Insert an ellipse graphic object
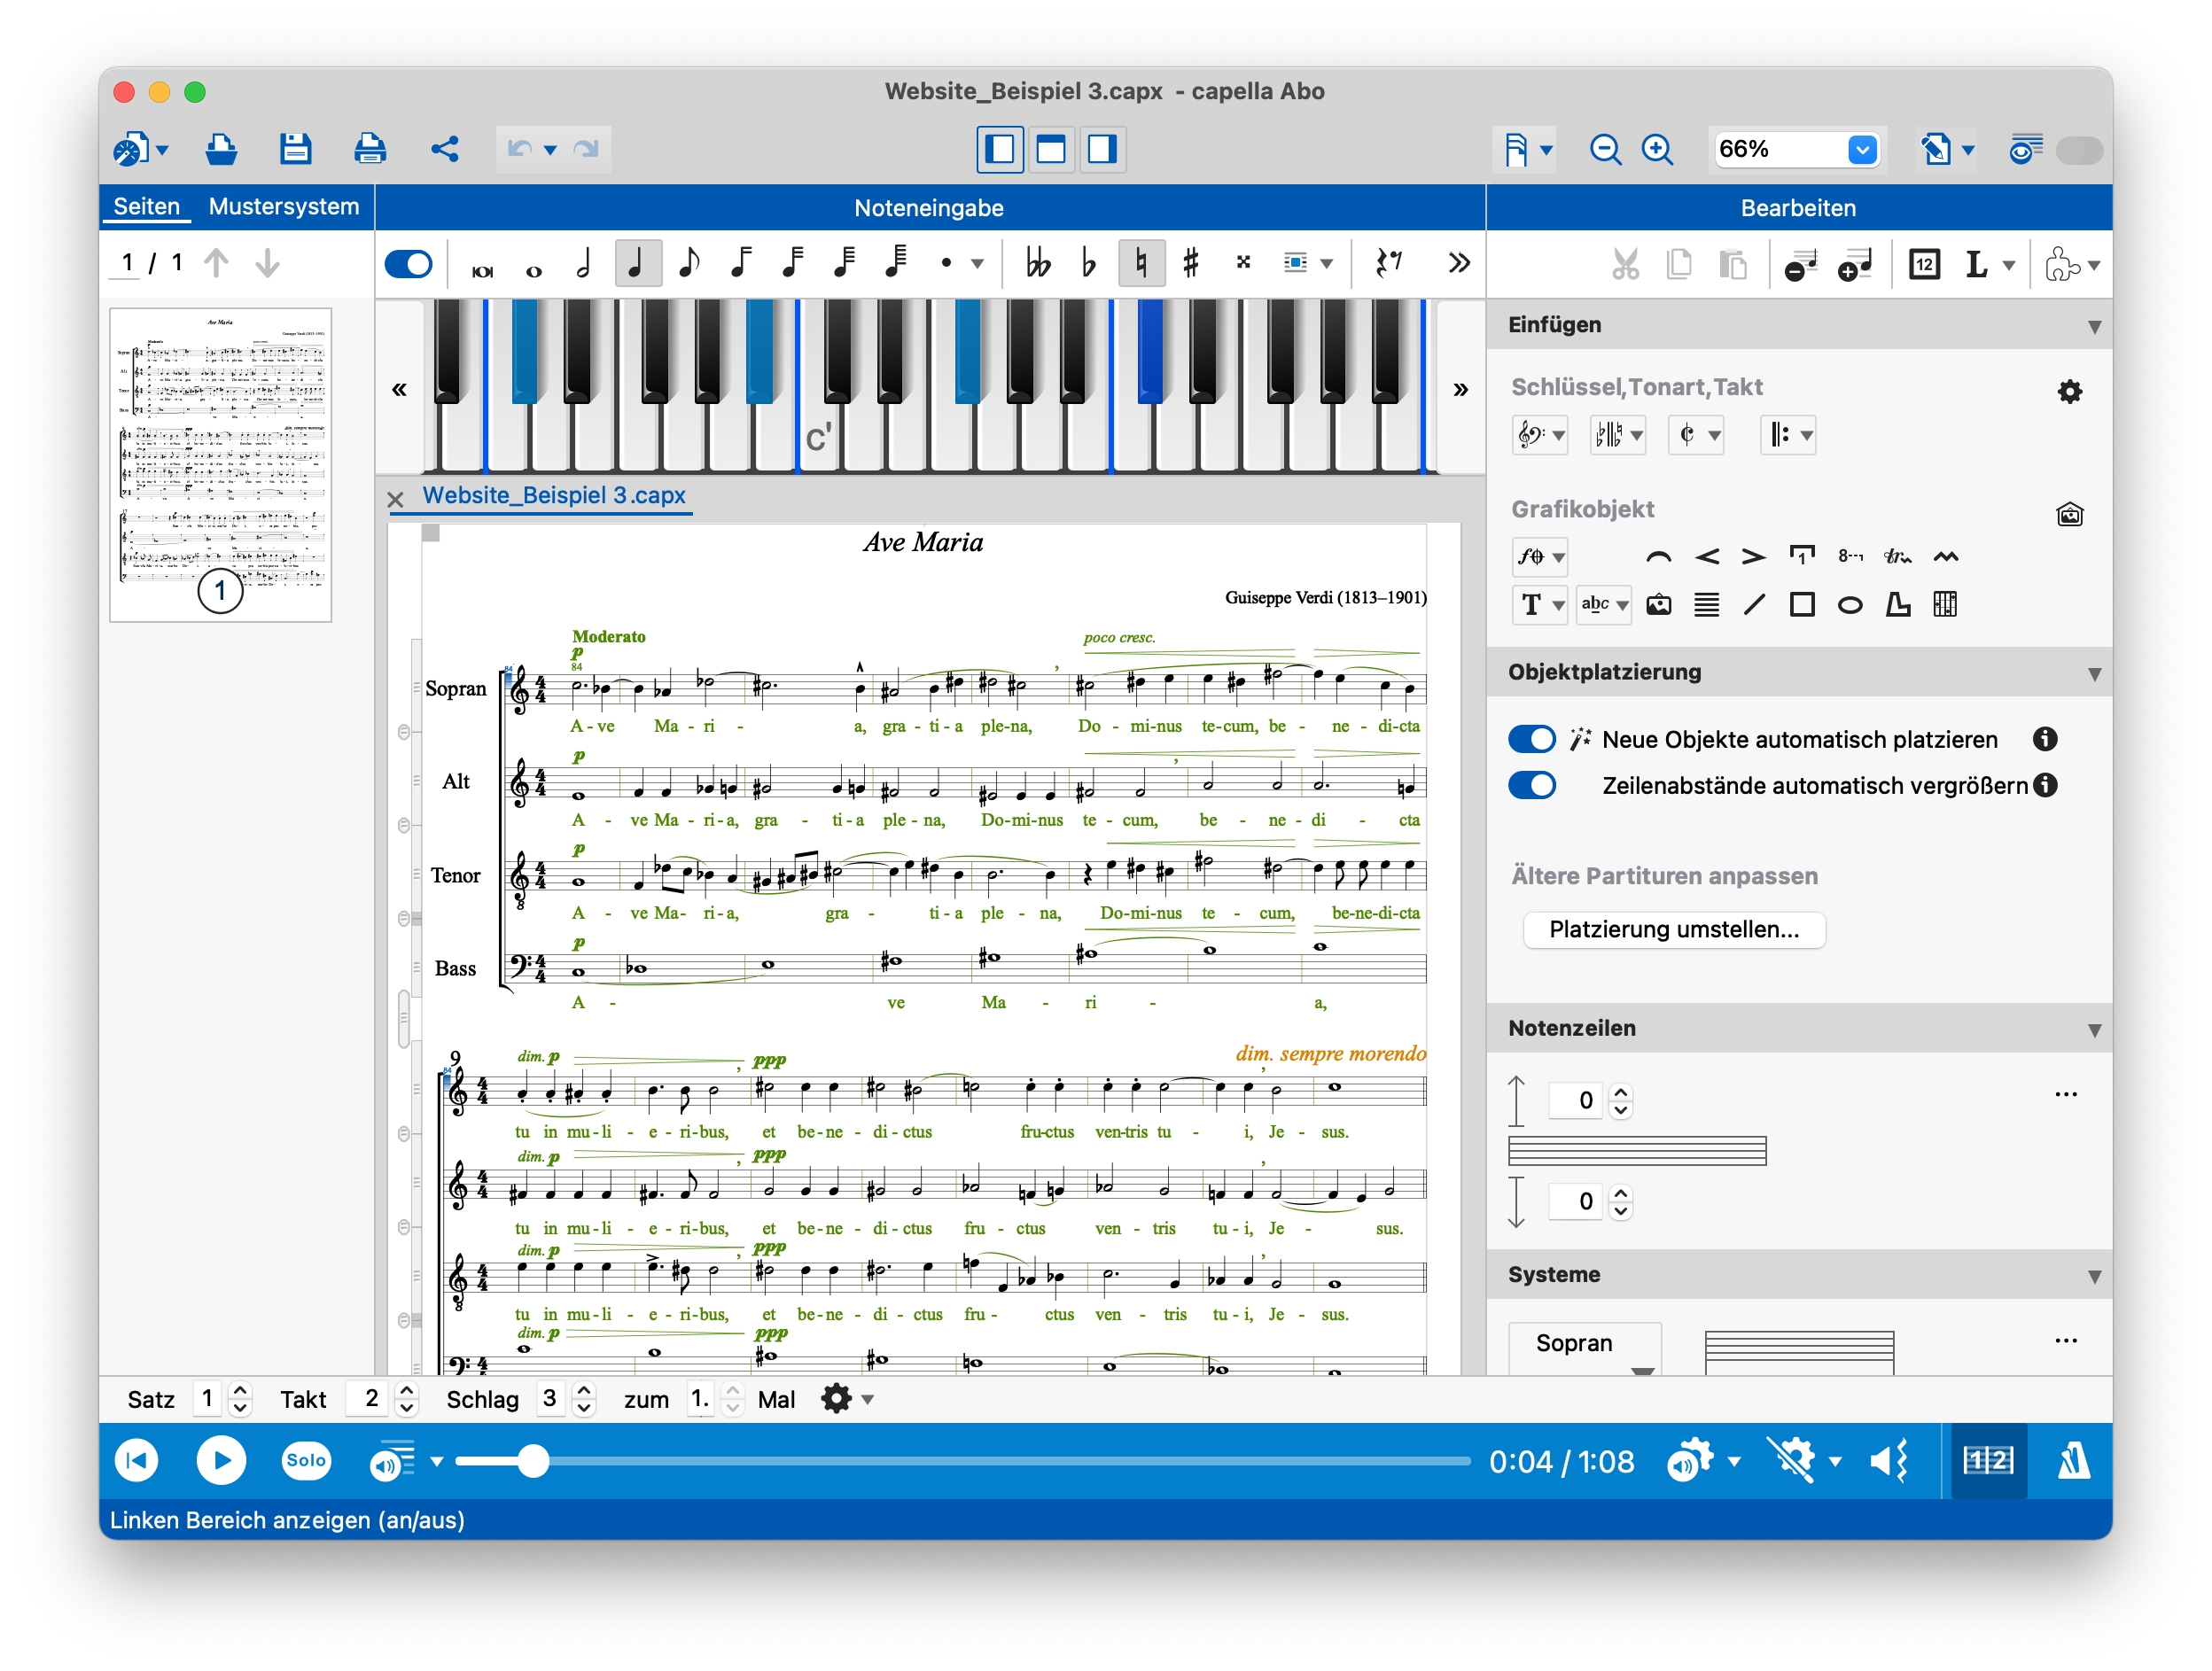 [1850, 605]
